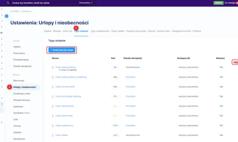Open the Rodzaj trans. tab
Image resolution: width=238 pixels, height=142 pixels.
164,31
